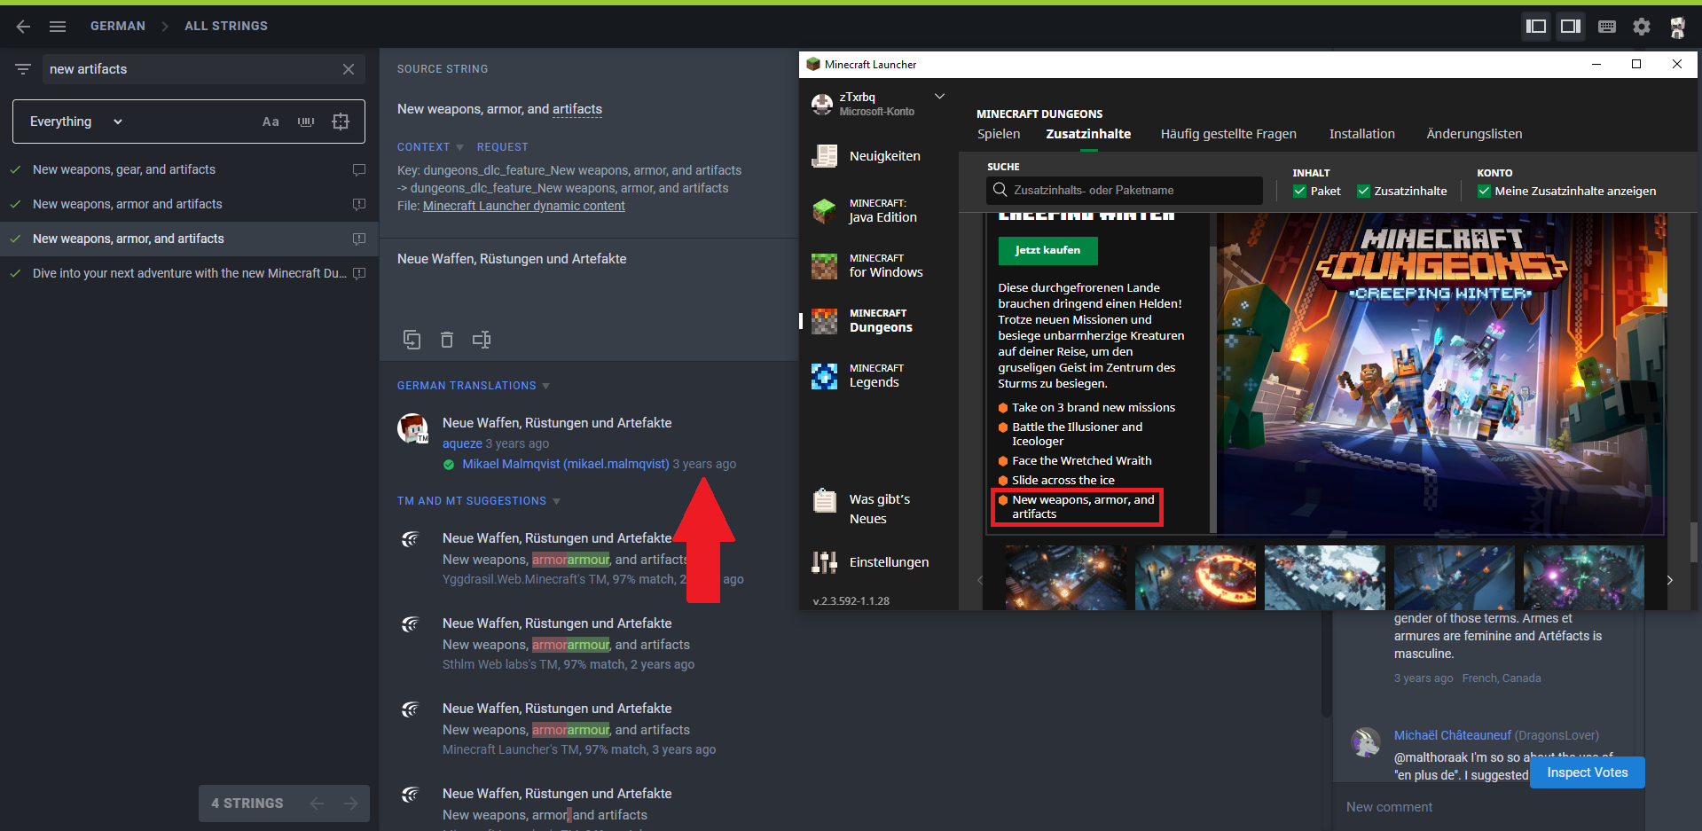Toggle the Paket checkbox

tap(1299, 191)
